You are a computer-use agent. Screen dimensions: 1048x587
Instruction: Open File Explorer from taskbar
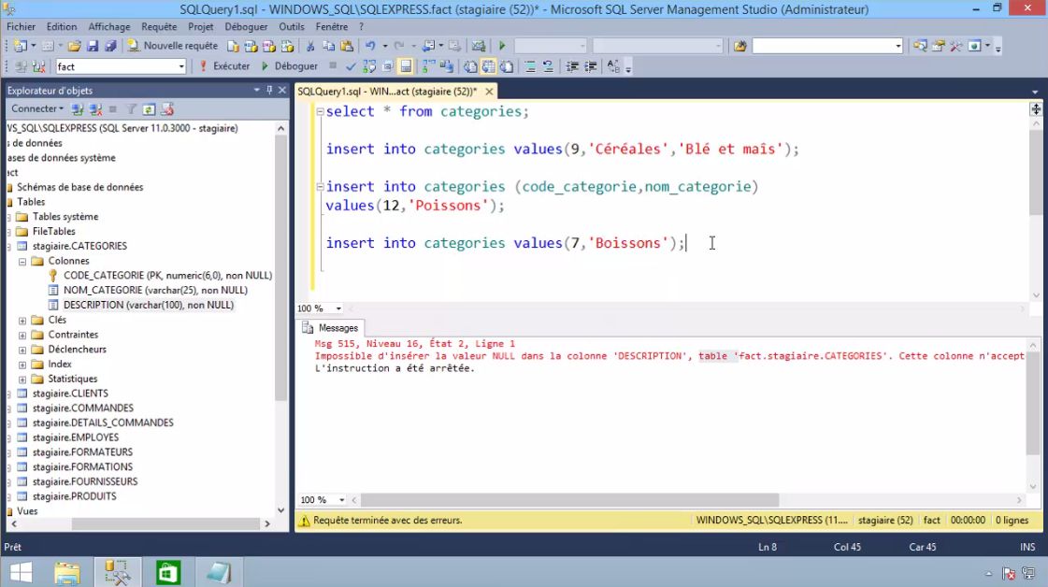coord(67,572)
